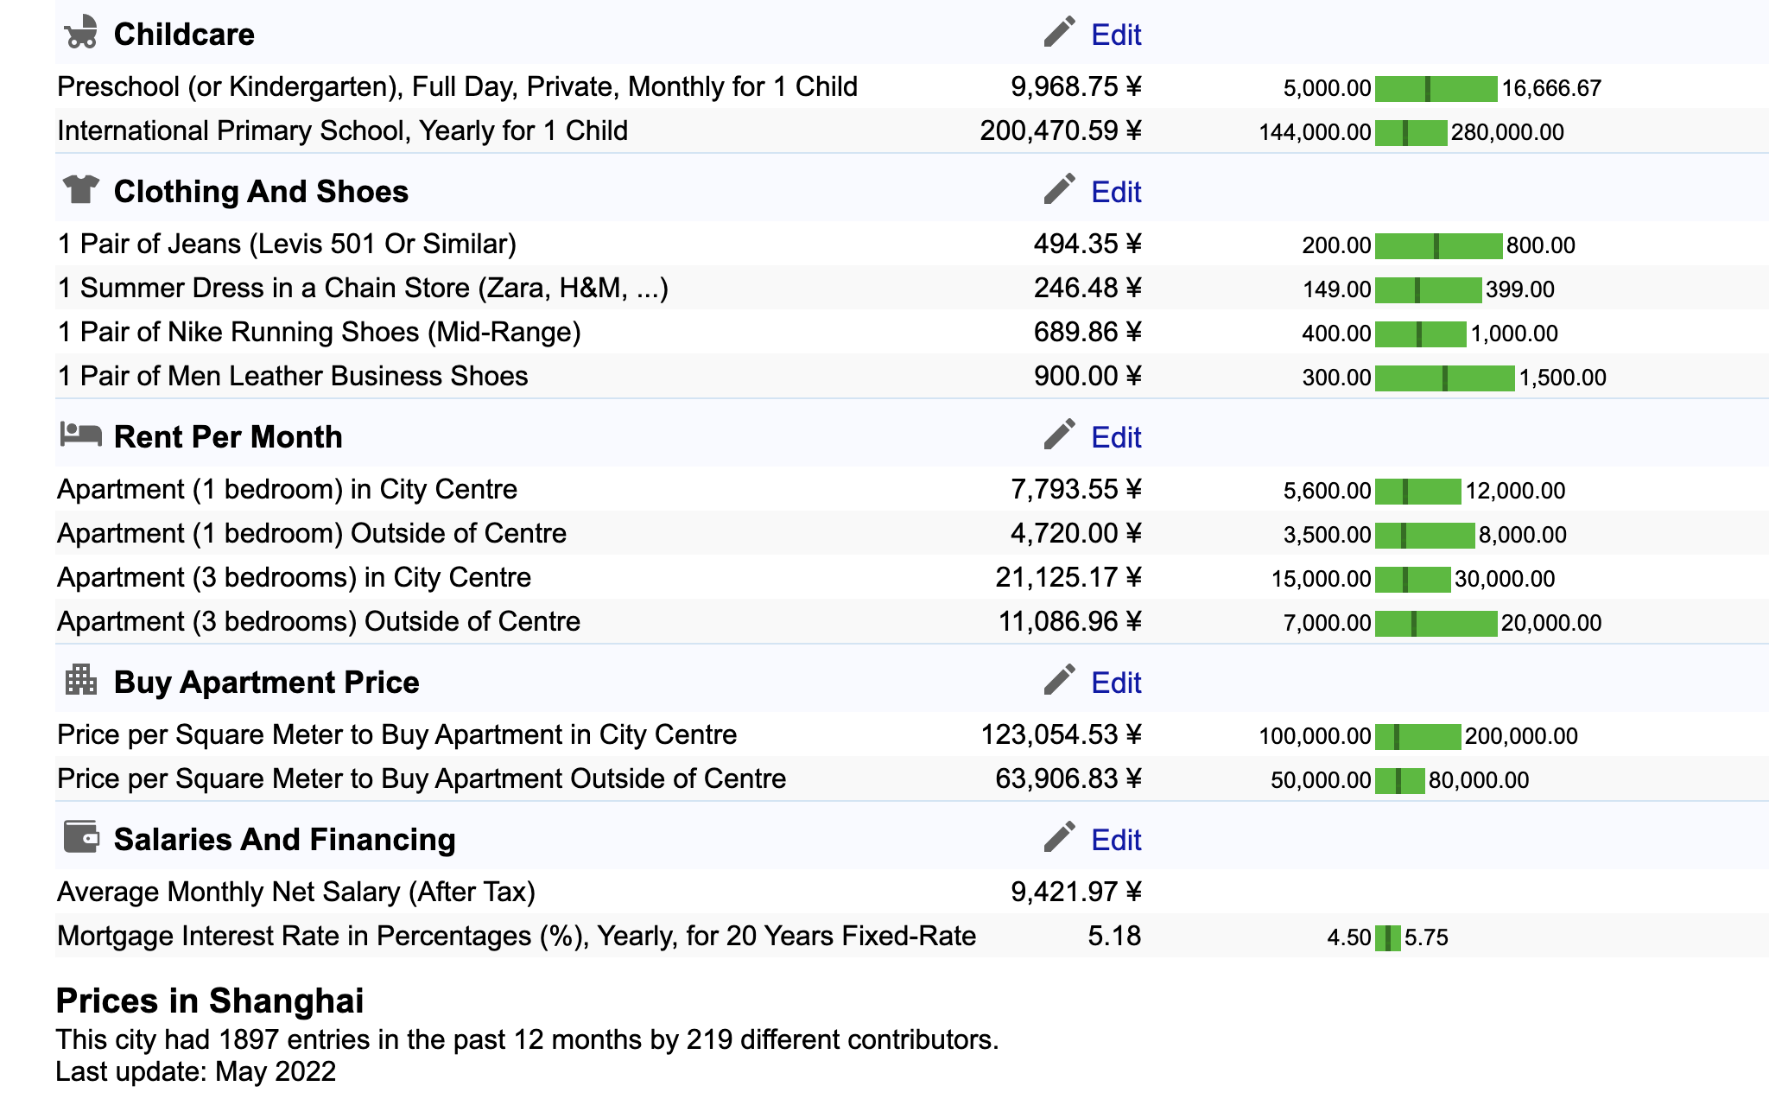Click pencil icon in Buy Apartment Price section
The width and height of the screenshot is (1769, 1099).
pyautogui.click(x=1059, y=681)
